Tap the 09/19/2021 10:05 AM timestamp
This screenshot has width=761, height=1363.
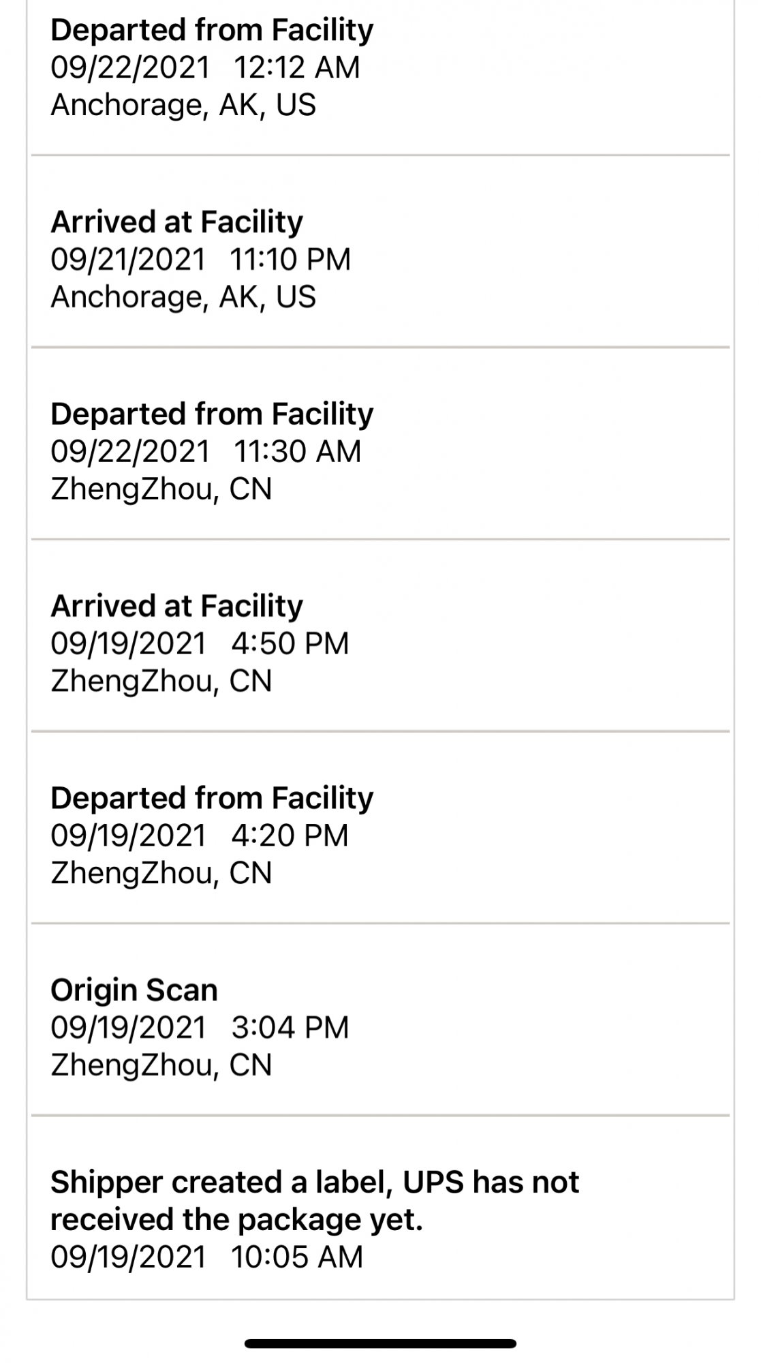(207, 1257)
